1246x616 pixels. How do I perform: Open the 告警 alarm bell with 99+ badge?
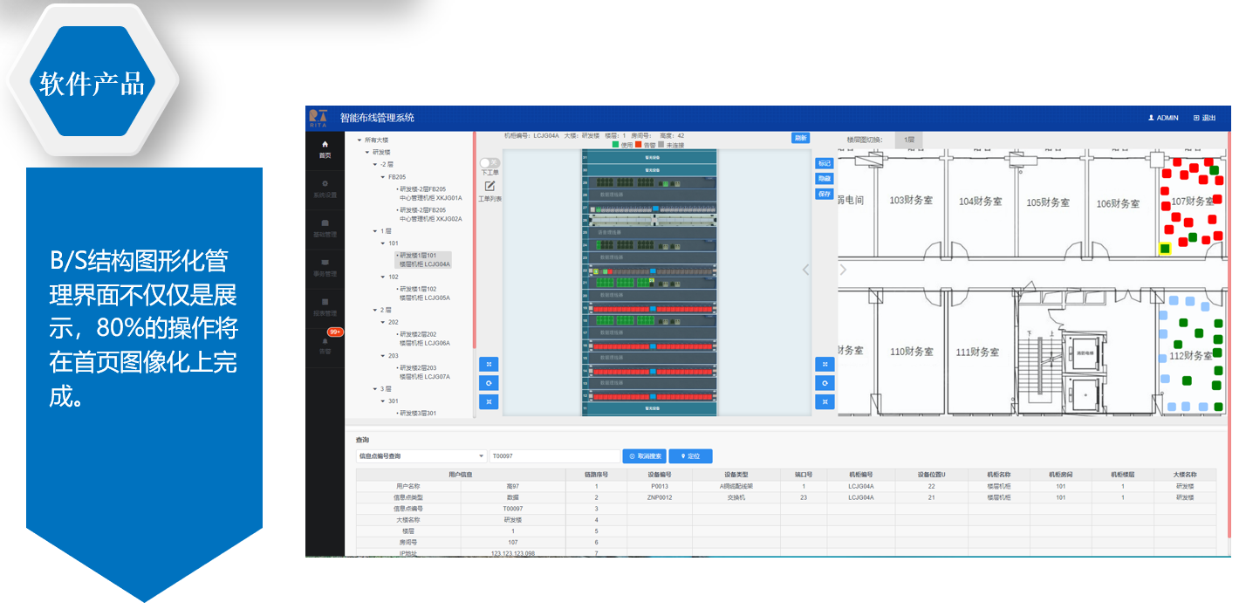click(x=325, y=341)
